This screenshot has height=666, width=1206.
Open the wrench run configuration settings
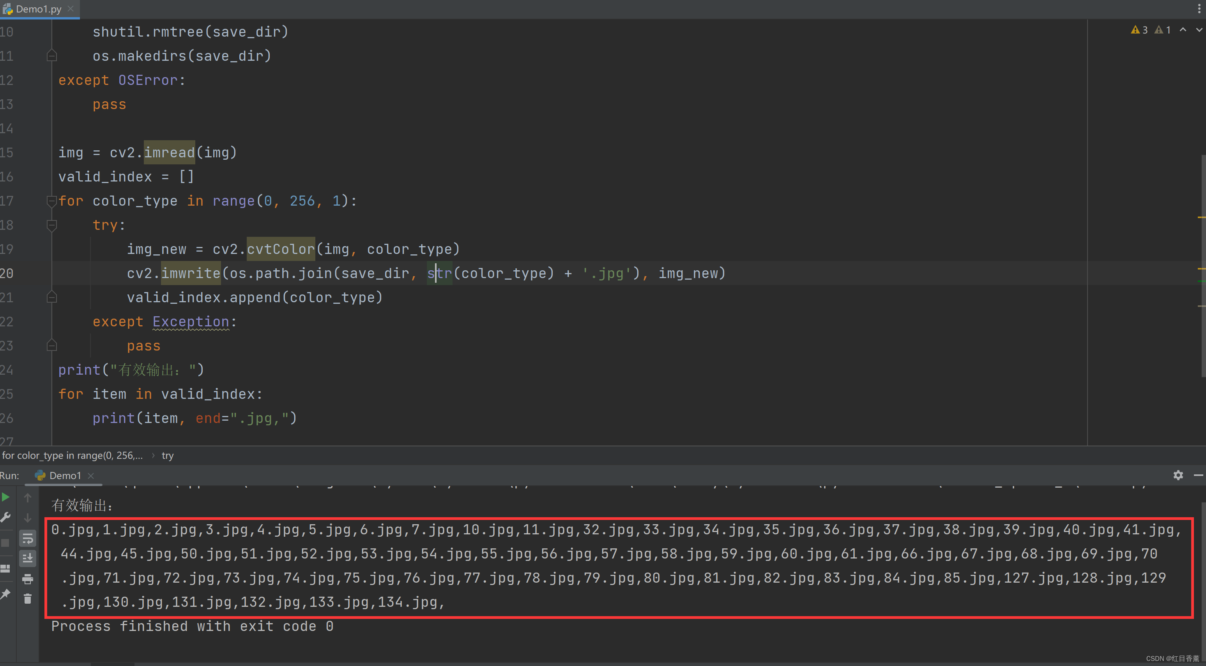click(5, 517)
